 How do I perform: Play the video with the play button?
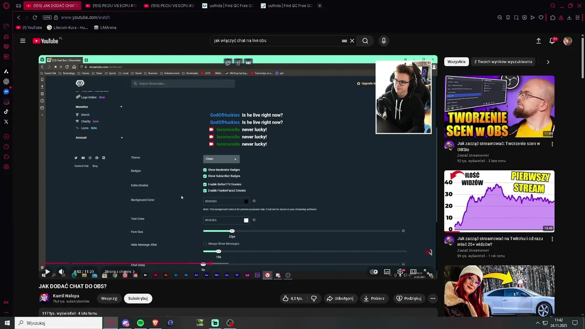pyautogui.click(x=48, y=271)
